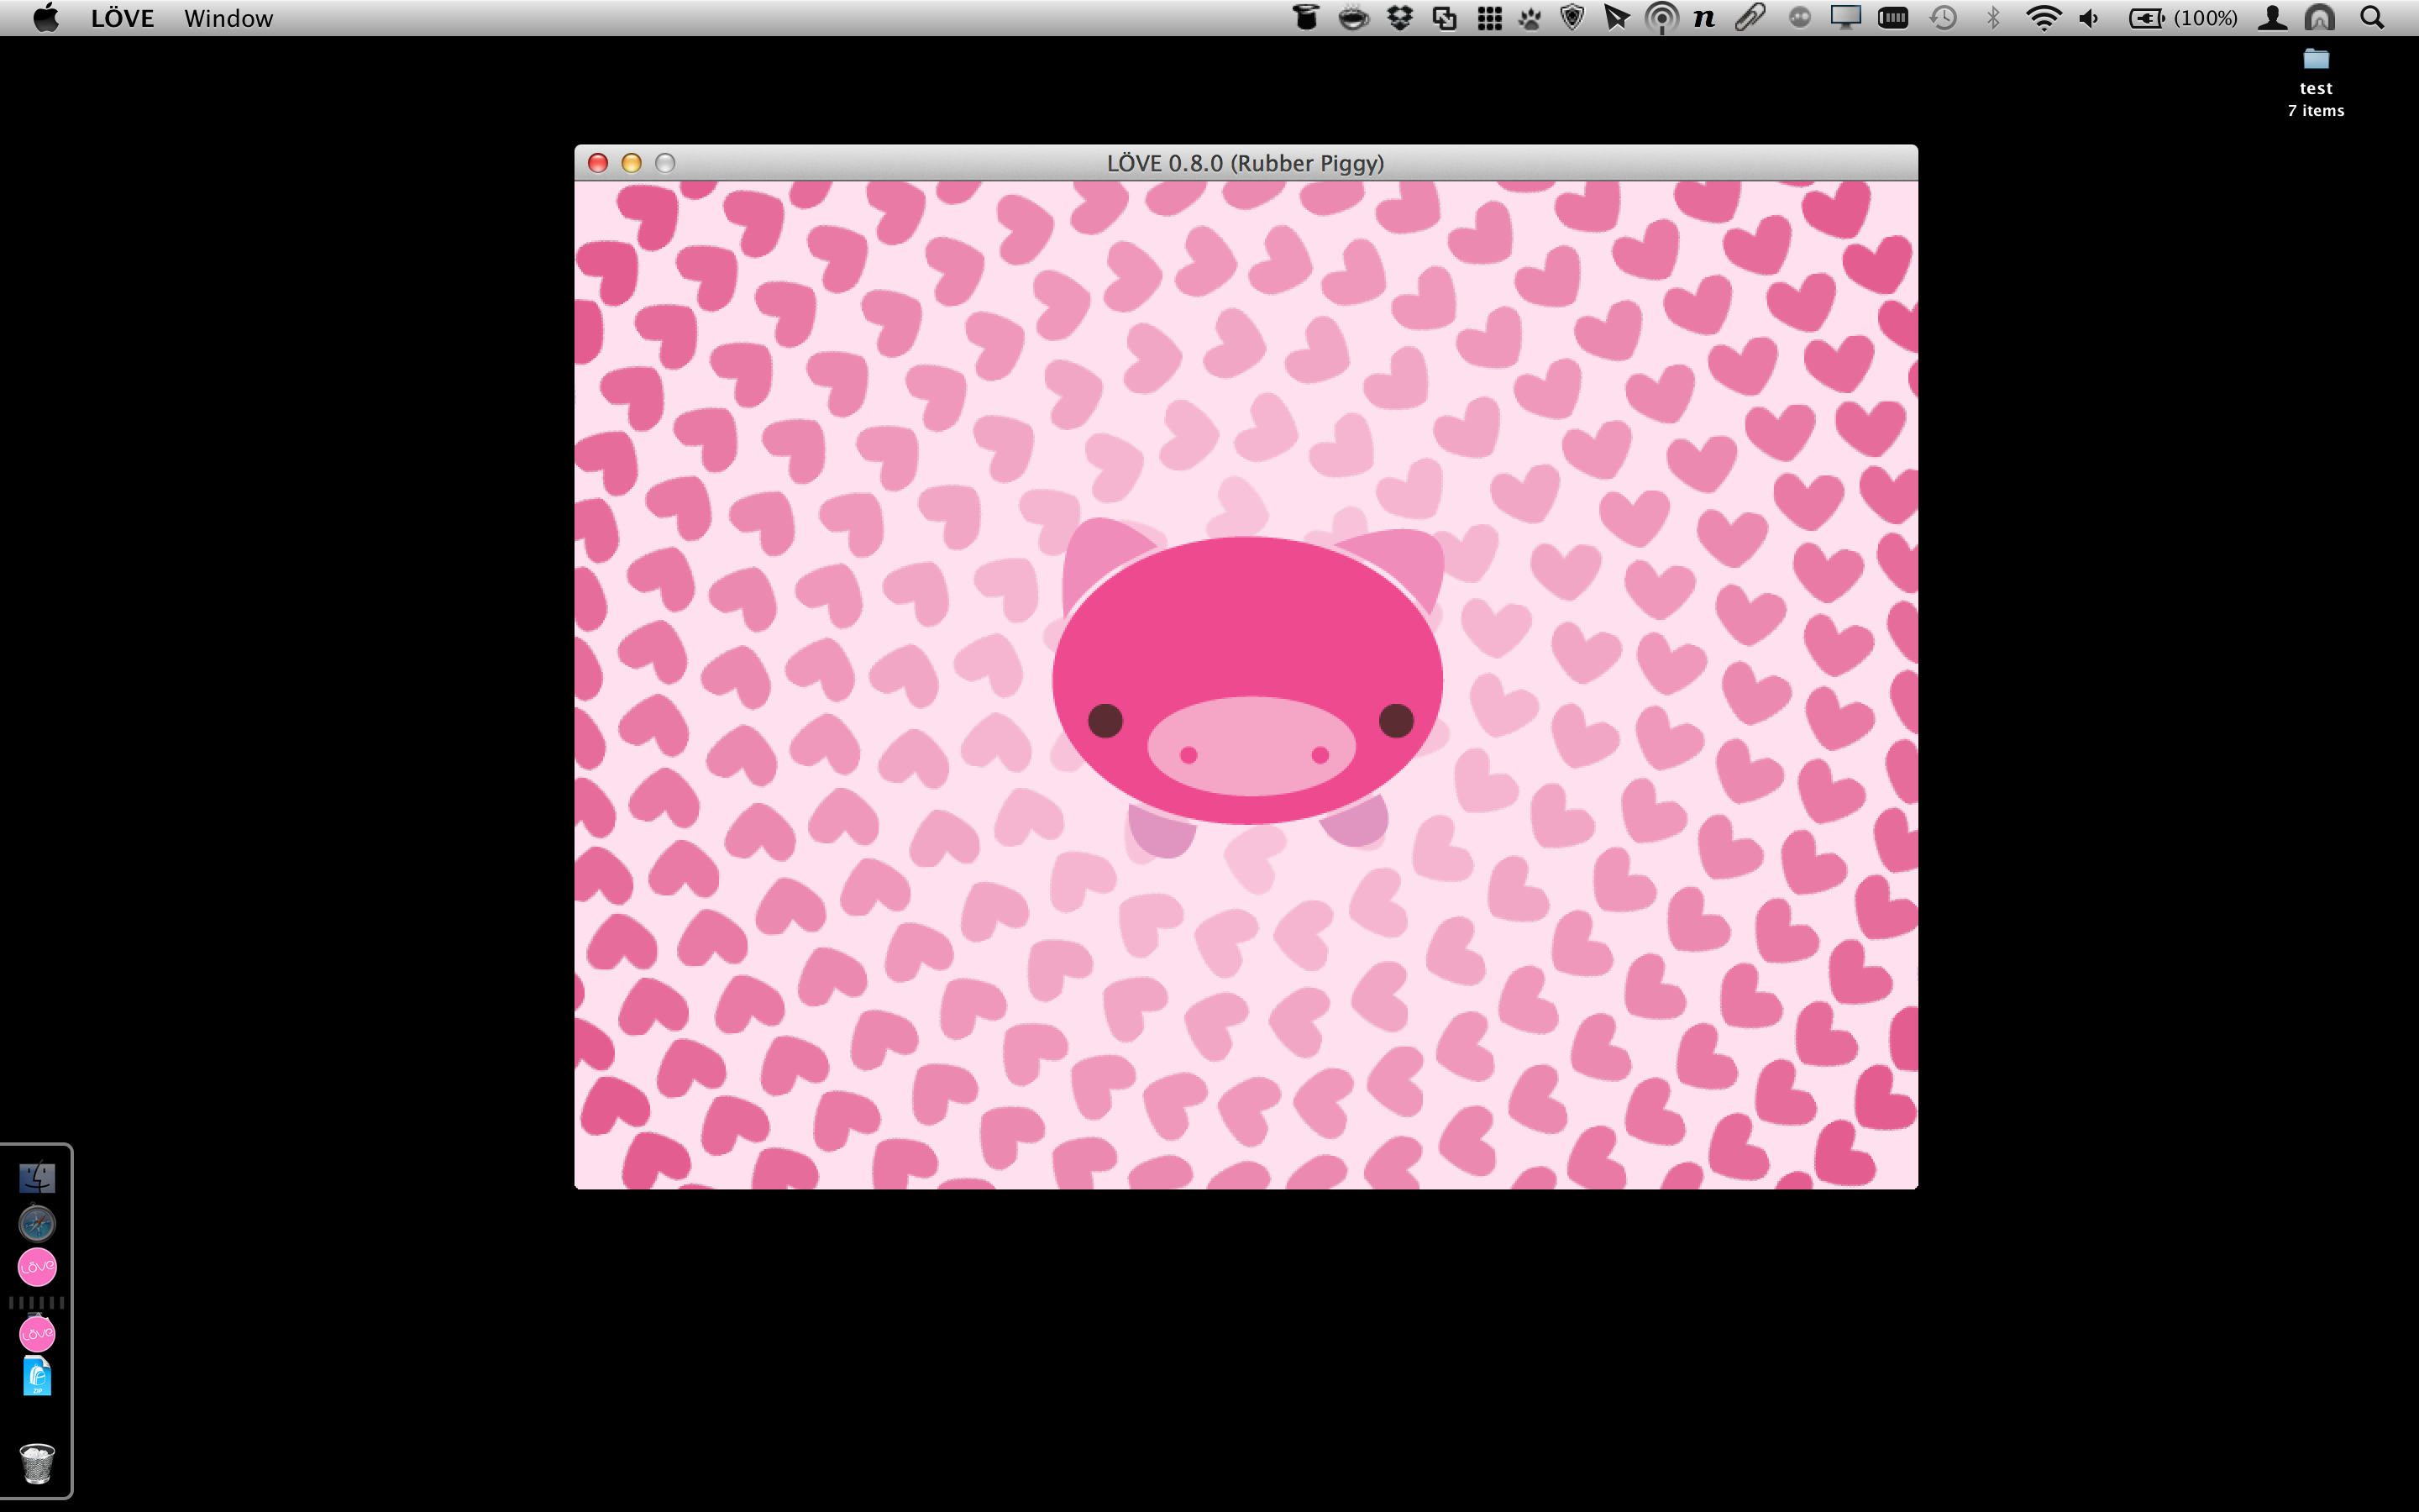Click the memory chip menu bar icon
Image resolution: width=2419 pixels, height=1512 pixels.
point(1893,18)
